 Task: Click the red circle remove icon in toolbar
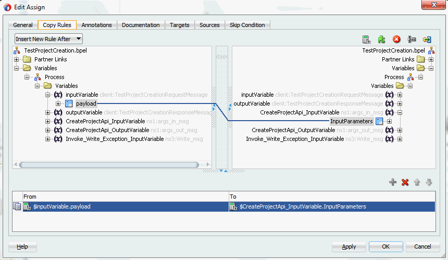pos(396,40)
